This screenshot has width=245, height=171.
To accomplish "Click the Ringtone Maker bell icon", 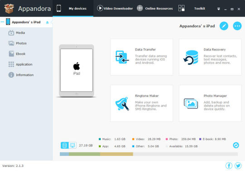I will click(x=122, y=104).
